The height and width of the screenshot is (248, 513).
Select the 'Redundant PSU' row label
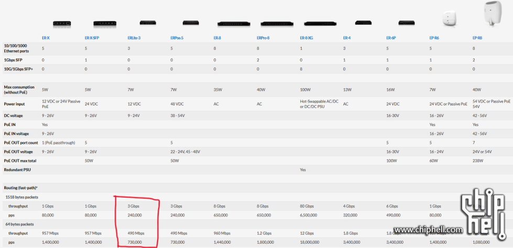tap(16, 170)
